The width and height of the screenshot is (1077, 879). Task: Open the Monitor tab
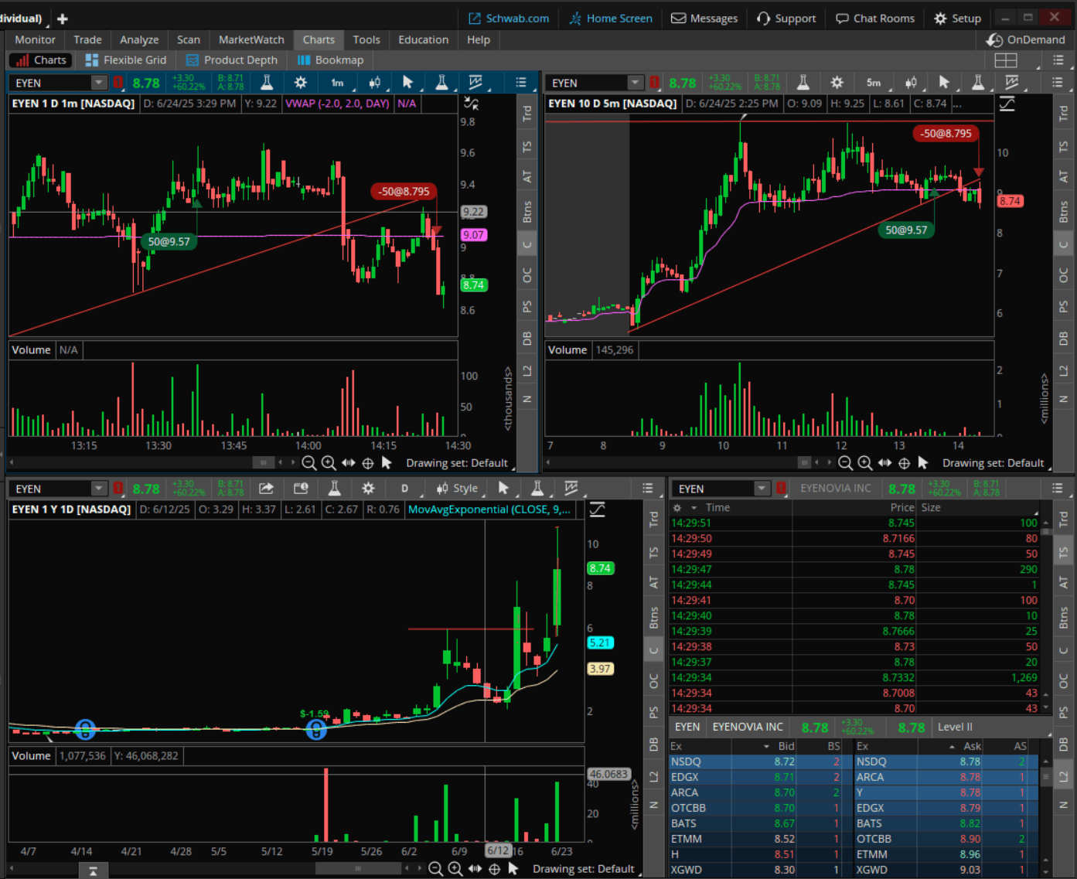[x=35, y=39]
